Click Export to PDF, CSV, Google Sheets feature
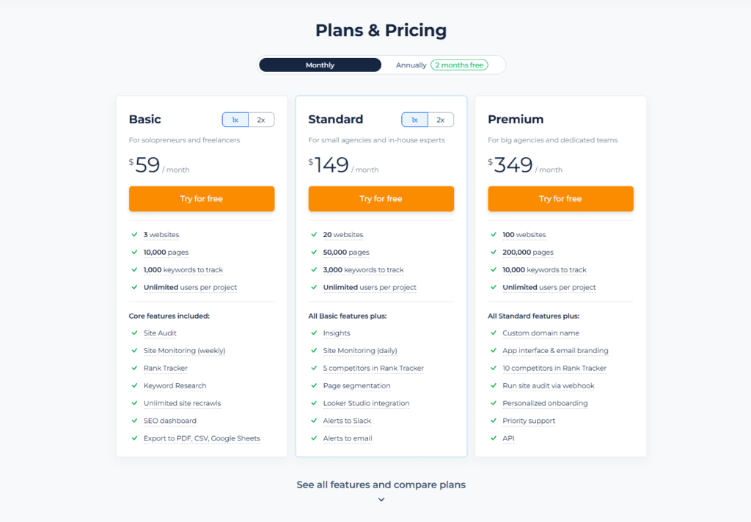 pyautogui.click(x=202, y=438)
